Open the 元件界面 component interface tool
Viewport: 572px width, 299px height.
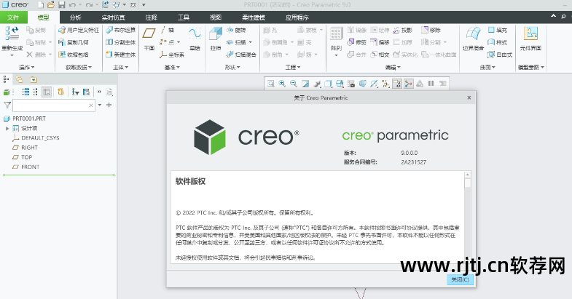[530, 39]
